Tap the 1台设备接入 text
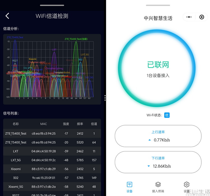210x196 pixels. pyautogui.click(x=158, y=75)
